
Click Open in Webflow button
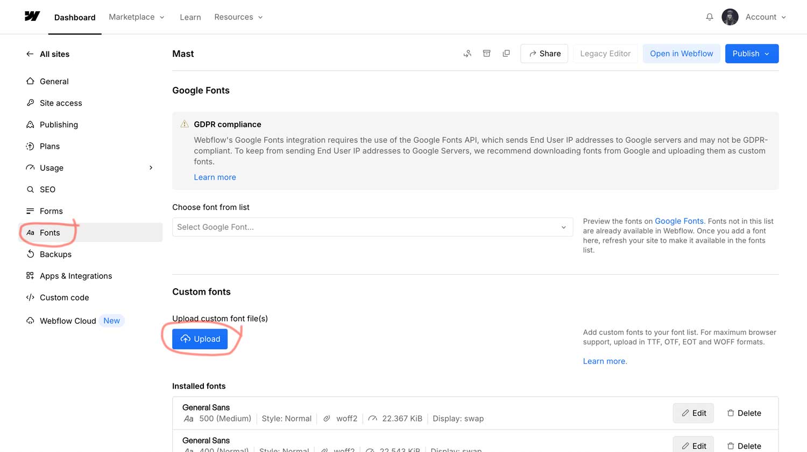point(681,54)
